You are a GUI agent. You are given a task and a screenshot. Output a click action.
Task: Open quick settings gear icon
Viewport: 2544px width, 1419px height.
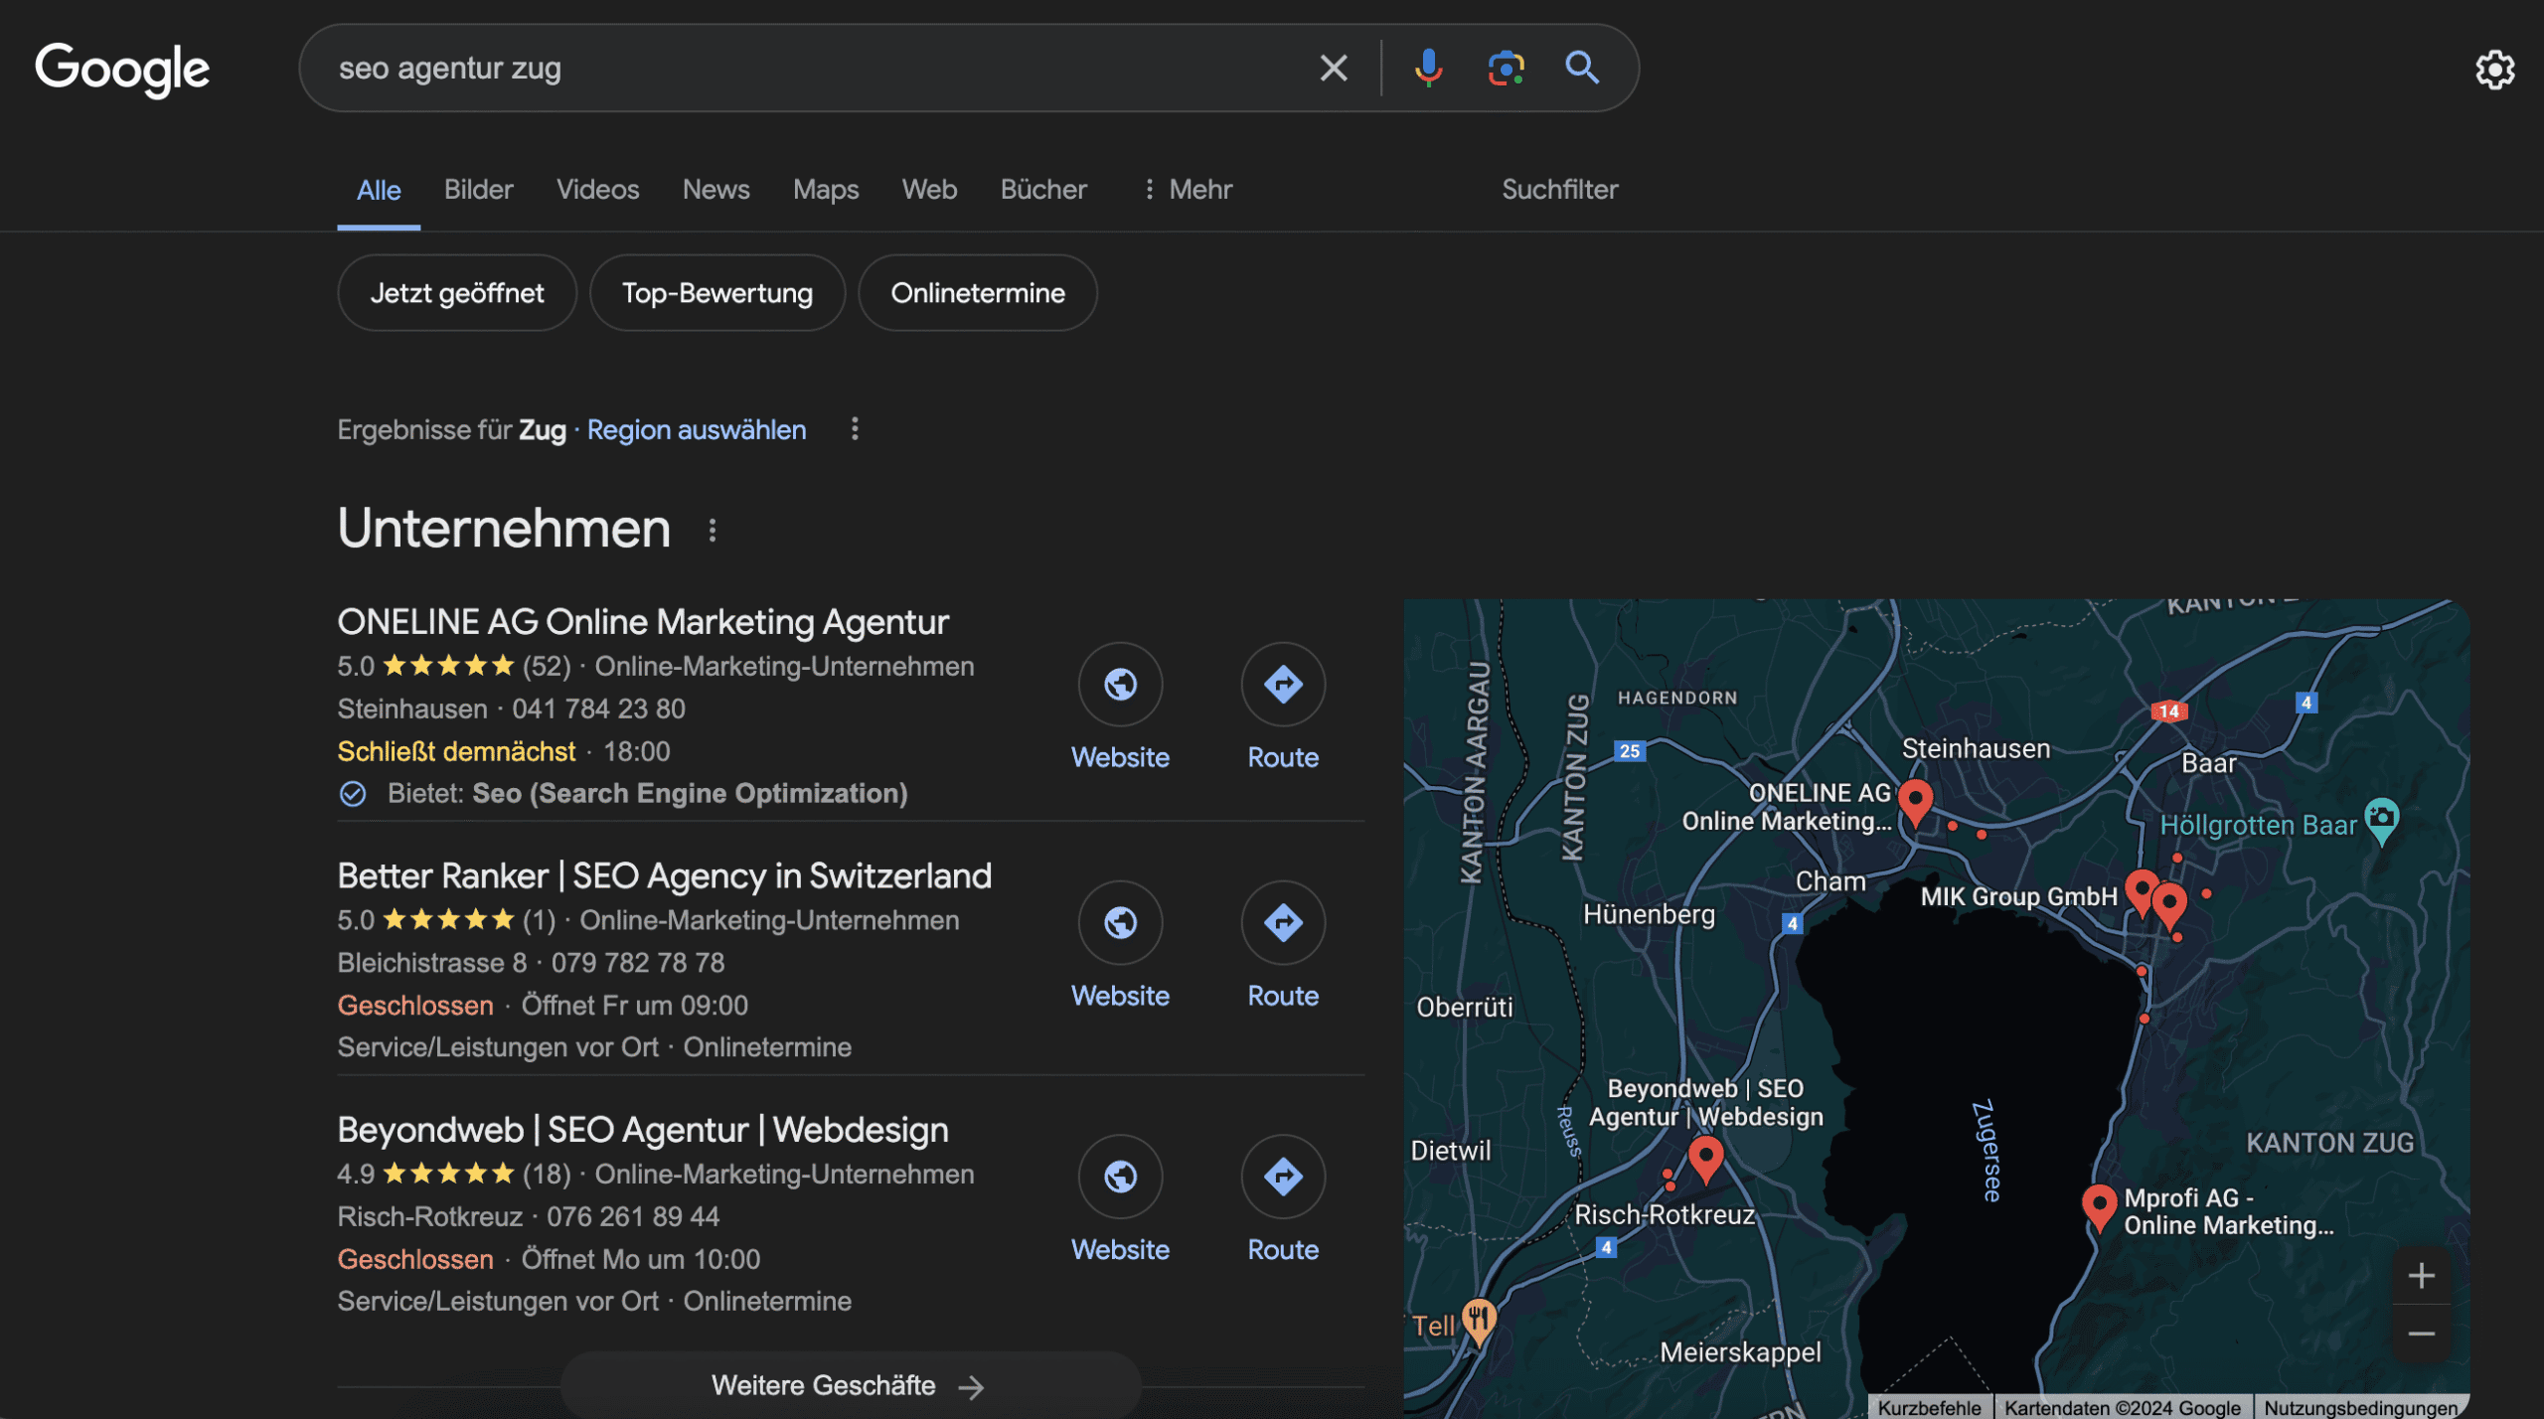click(2493, 70)
